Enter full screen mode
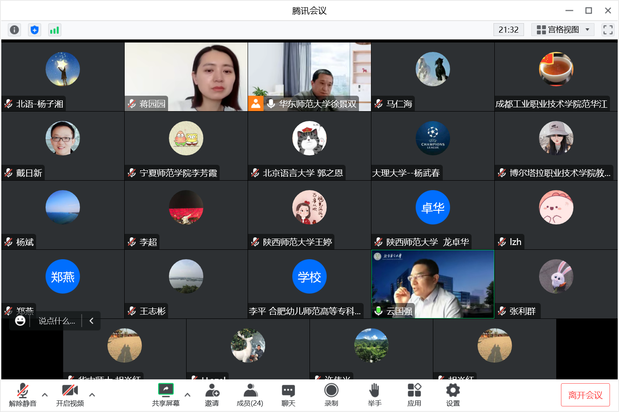 tap(608, 30)
